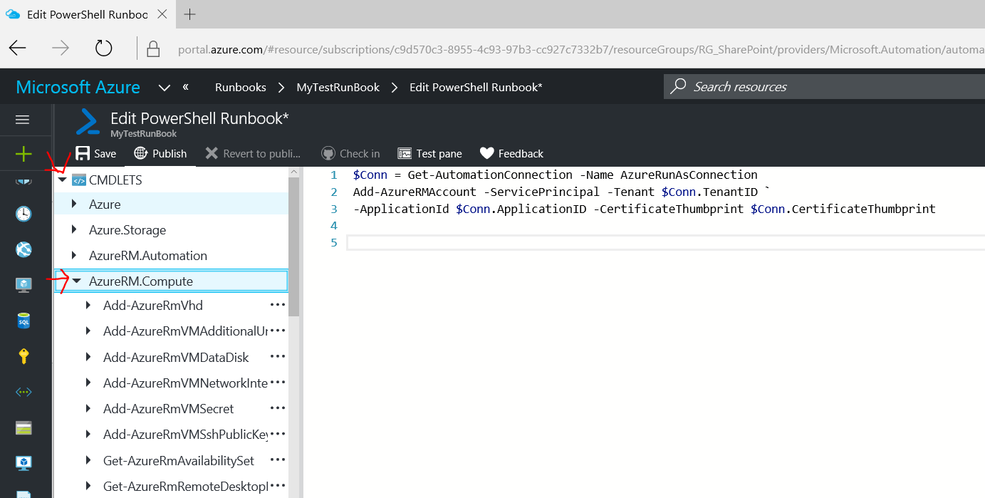Click the address bar padlock icon

tap(152, 48)
